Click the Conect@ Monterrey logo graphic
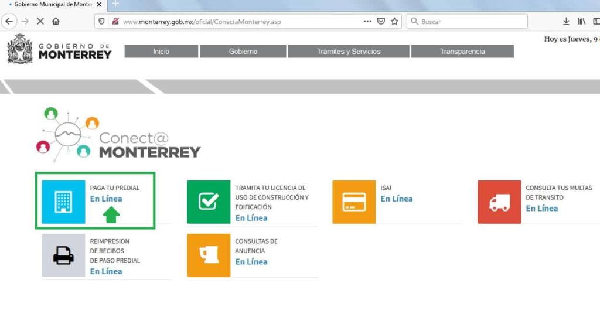600x317 pixels. point(118,134)
